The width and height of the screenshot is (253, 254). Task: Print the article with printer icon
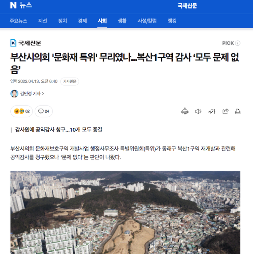(238, 112)
